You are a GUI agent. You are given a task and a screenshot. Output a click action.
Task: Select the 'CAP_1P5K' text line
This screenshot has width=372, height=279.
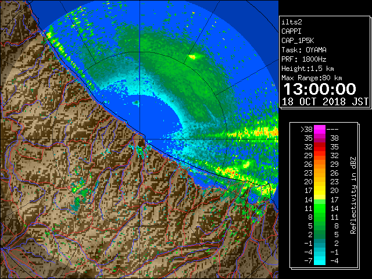[x=298, y=41]
